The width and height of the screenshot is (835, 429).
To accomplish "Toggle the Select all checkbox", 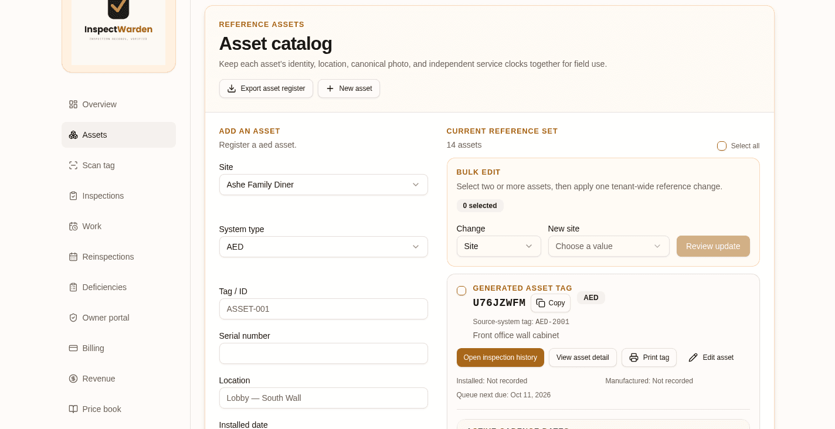I will tap(722, 146).
